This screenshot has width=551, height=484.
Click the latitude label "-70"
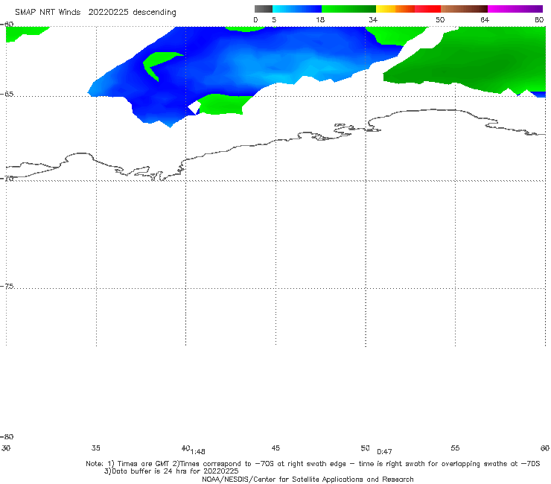pyautogui.click(x=7, y=179)
